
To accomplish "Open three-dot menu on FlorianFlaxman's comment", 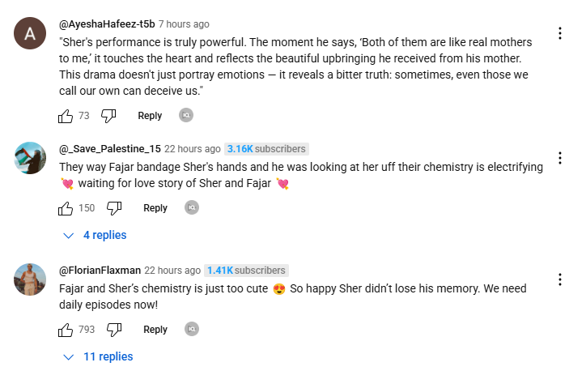I will coord(560,279).
